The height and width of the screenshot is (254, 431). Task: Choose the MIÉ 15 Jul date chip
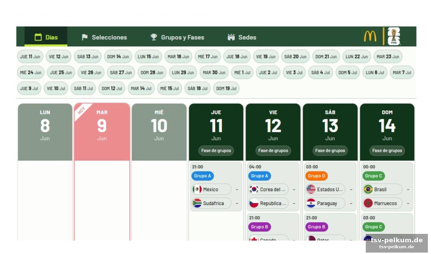pyautogui.click(x=169, y=88)
